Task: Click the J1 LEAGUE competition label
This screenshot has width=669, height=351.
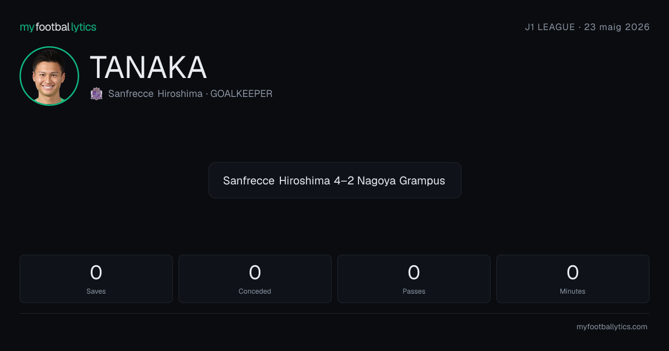Action: coord(550,27)
